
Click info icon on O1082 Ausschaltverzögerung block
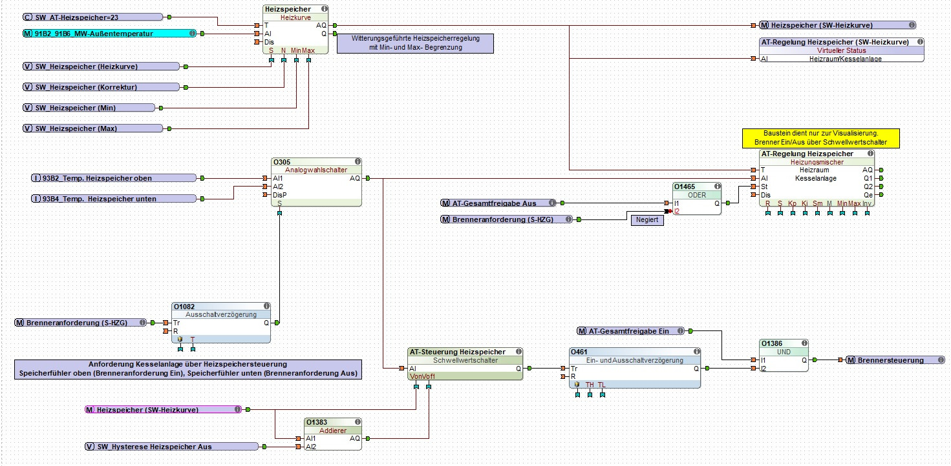tap(266, 307)
